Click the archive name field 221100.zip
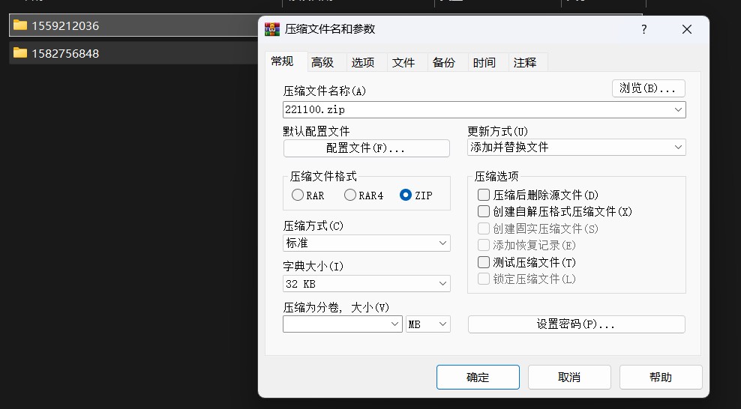Screen dimensions: 741x409 484,109
